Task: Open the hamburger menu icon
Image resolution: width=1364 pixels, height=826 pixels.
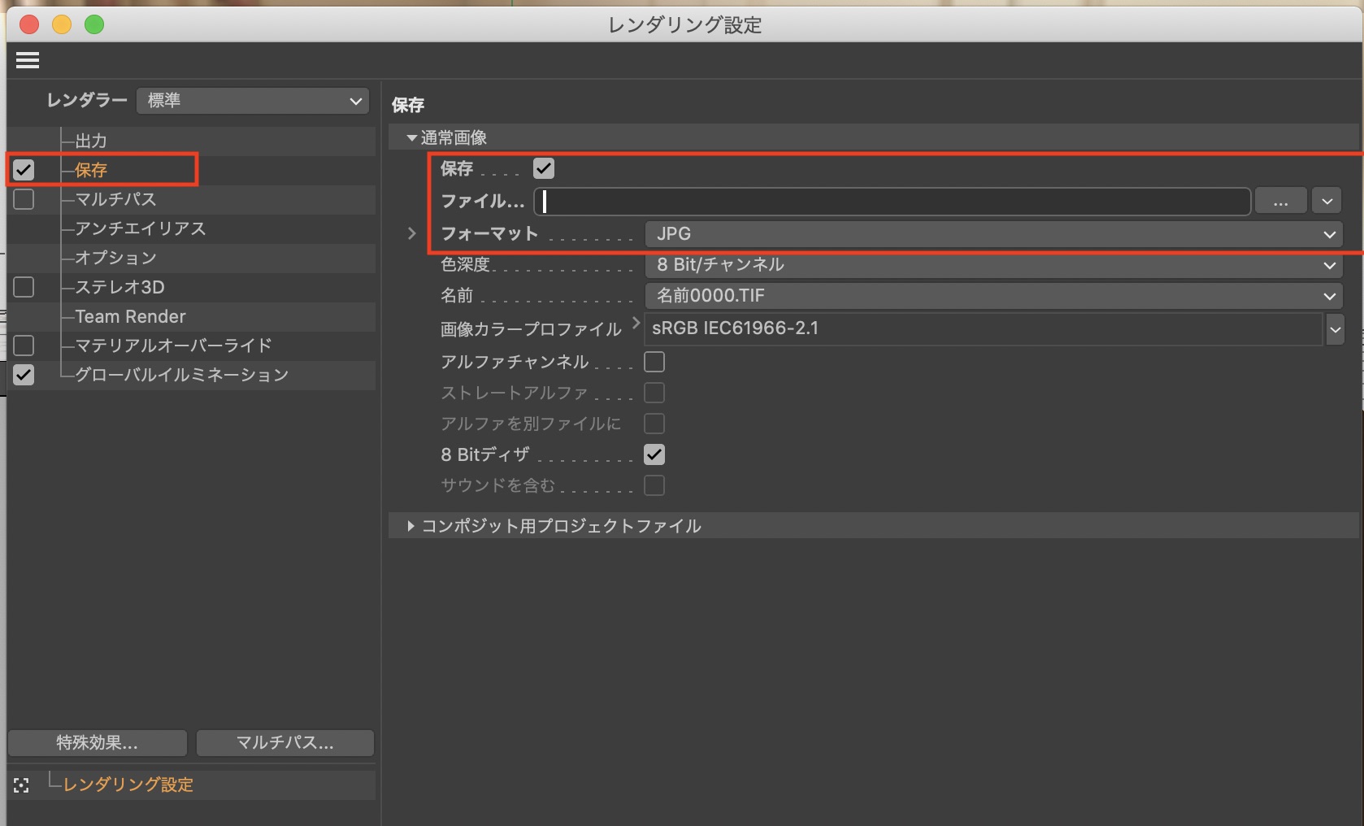Action: click(x=28, y=60)
